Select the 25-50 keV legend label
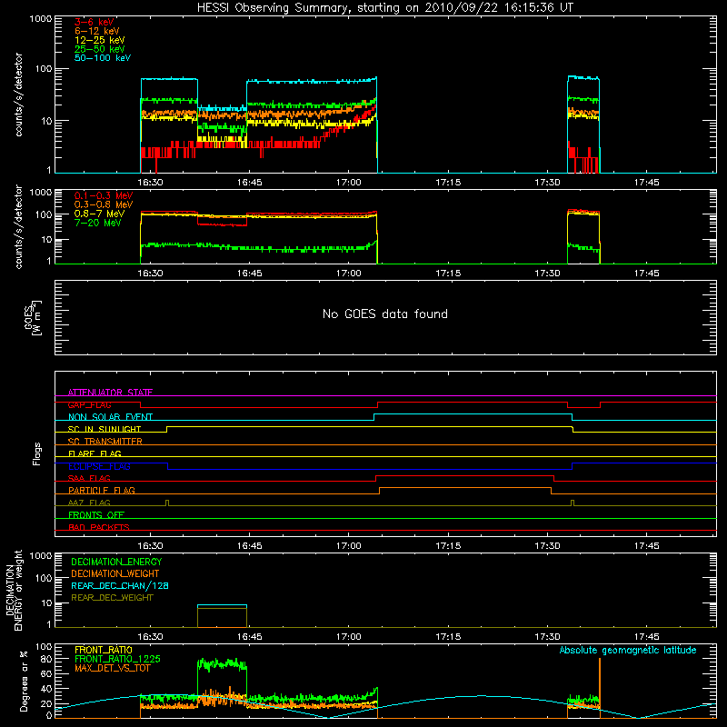727x727 pixels. pos(100,49)
